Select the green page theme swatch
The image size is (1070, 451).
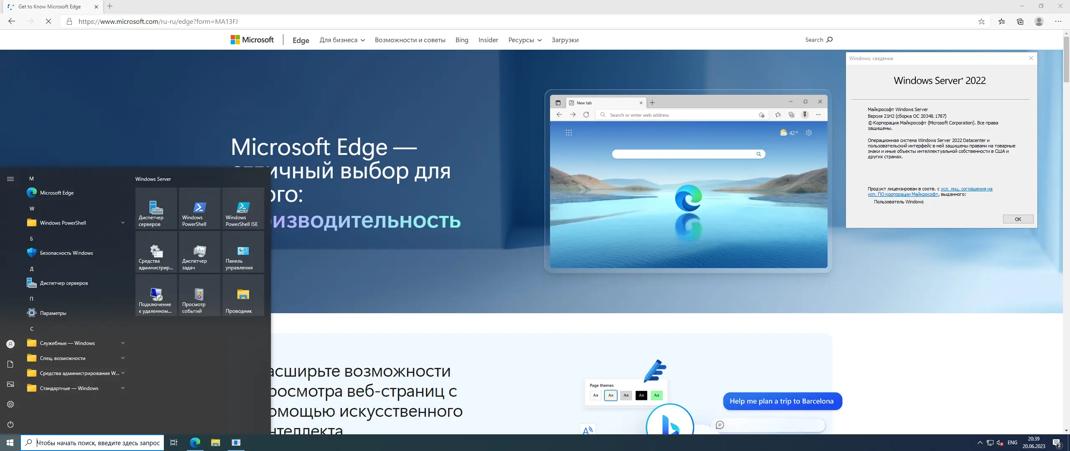point(656,395)
